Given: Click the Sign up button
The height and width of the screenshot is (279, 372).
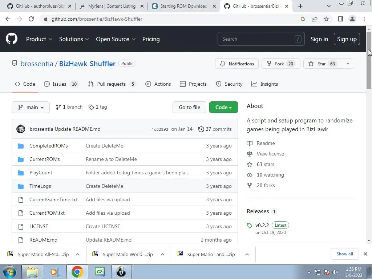Looking at the screenshot, I should coord(347,39).
